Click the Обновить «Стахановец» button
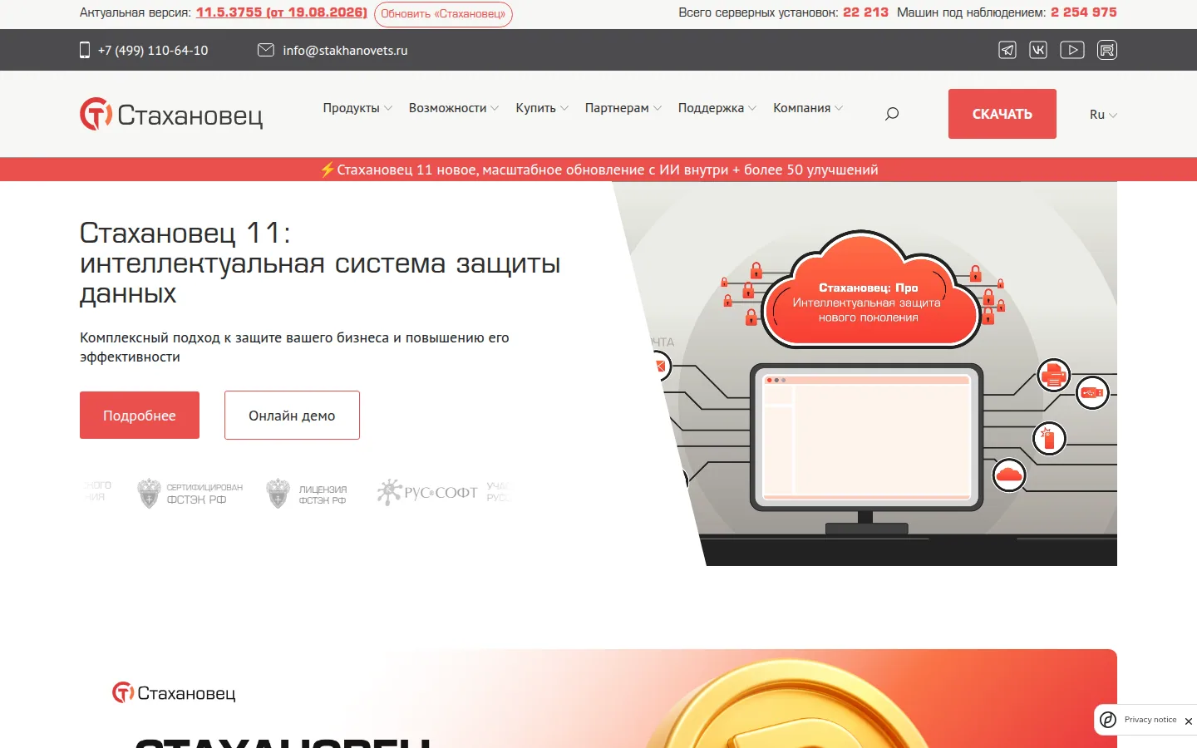The height and width of the screenshot is (748, 1197). pyautogui.click(x=443, y=14)
